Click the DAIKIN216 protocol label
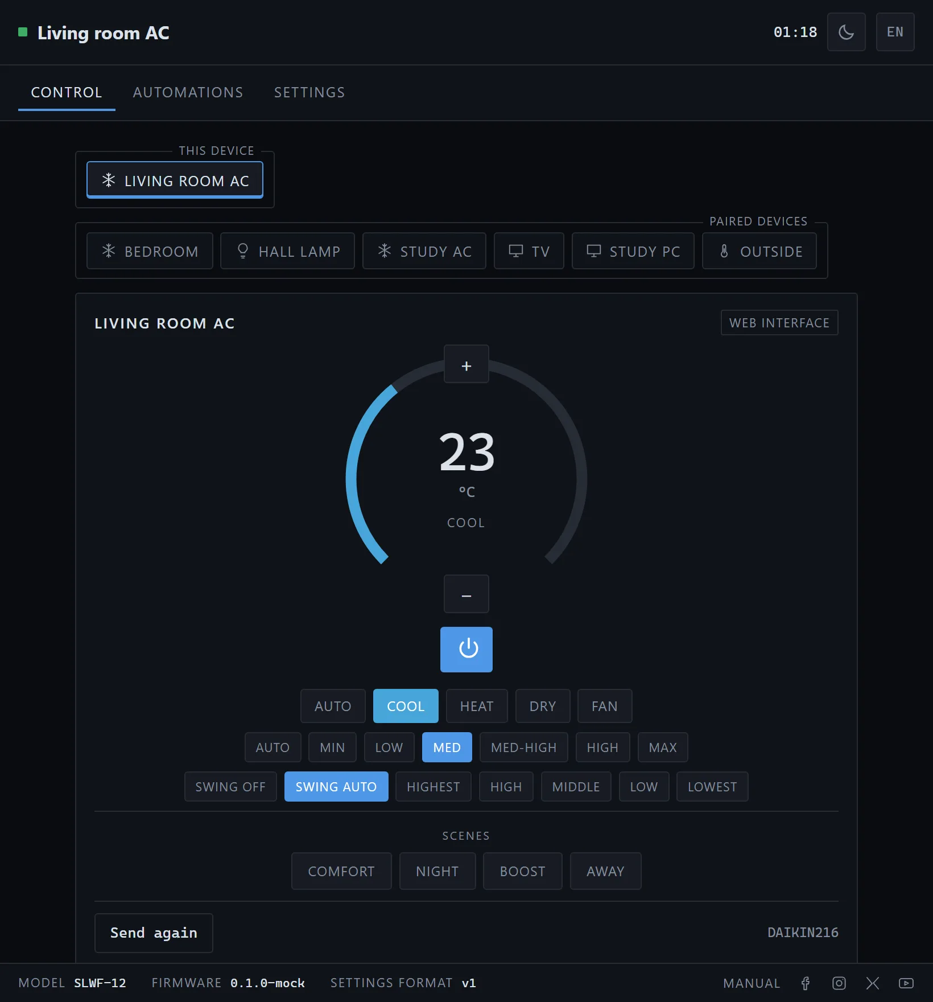The width and height of the screenshot is (933, 1002). point(803,933)
